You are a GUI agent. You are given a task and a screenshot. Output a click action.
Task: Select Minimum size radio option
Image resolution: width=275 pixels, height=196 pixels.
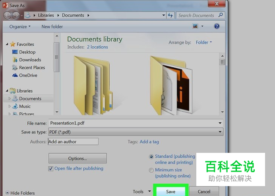[x=151, y=170]
